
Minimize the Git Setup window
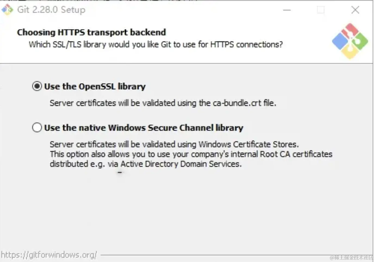(287, 10)
